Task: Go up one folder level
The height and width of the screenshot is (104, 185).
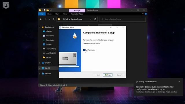Action: [54, 19]
